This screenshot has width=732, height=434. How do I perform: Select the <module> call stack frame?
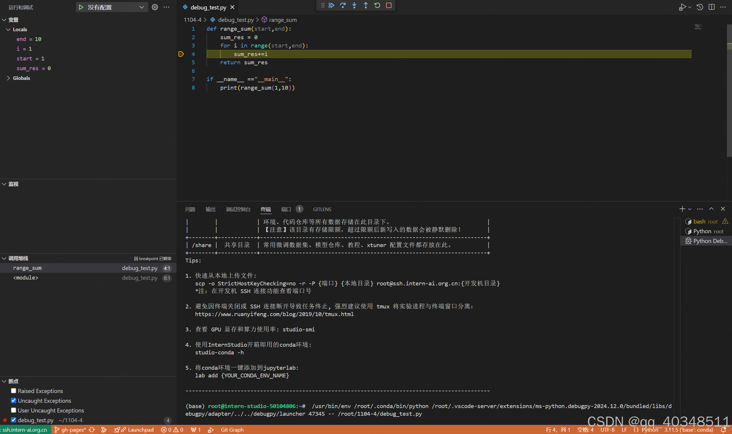point(26,278)
